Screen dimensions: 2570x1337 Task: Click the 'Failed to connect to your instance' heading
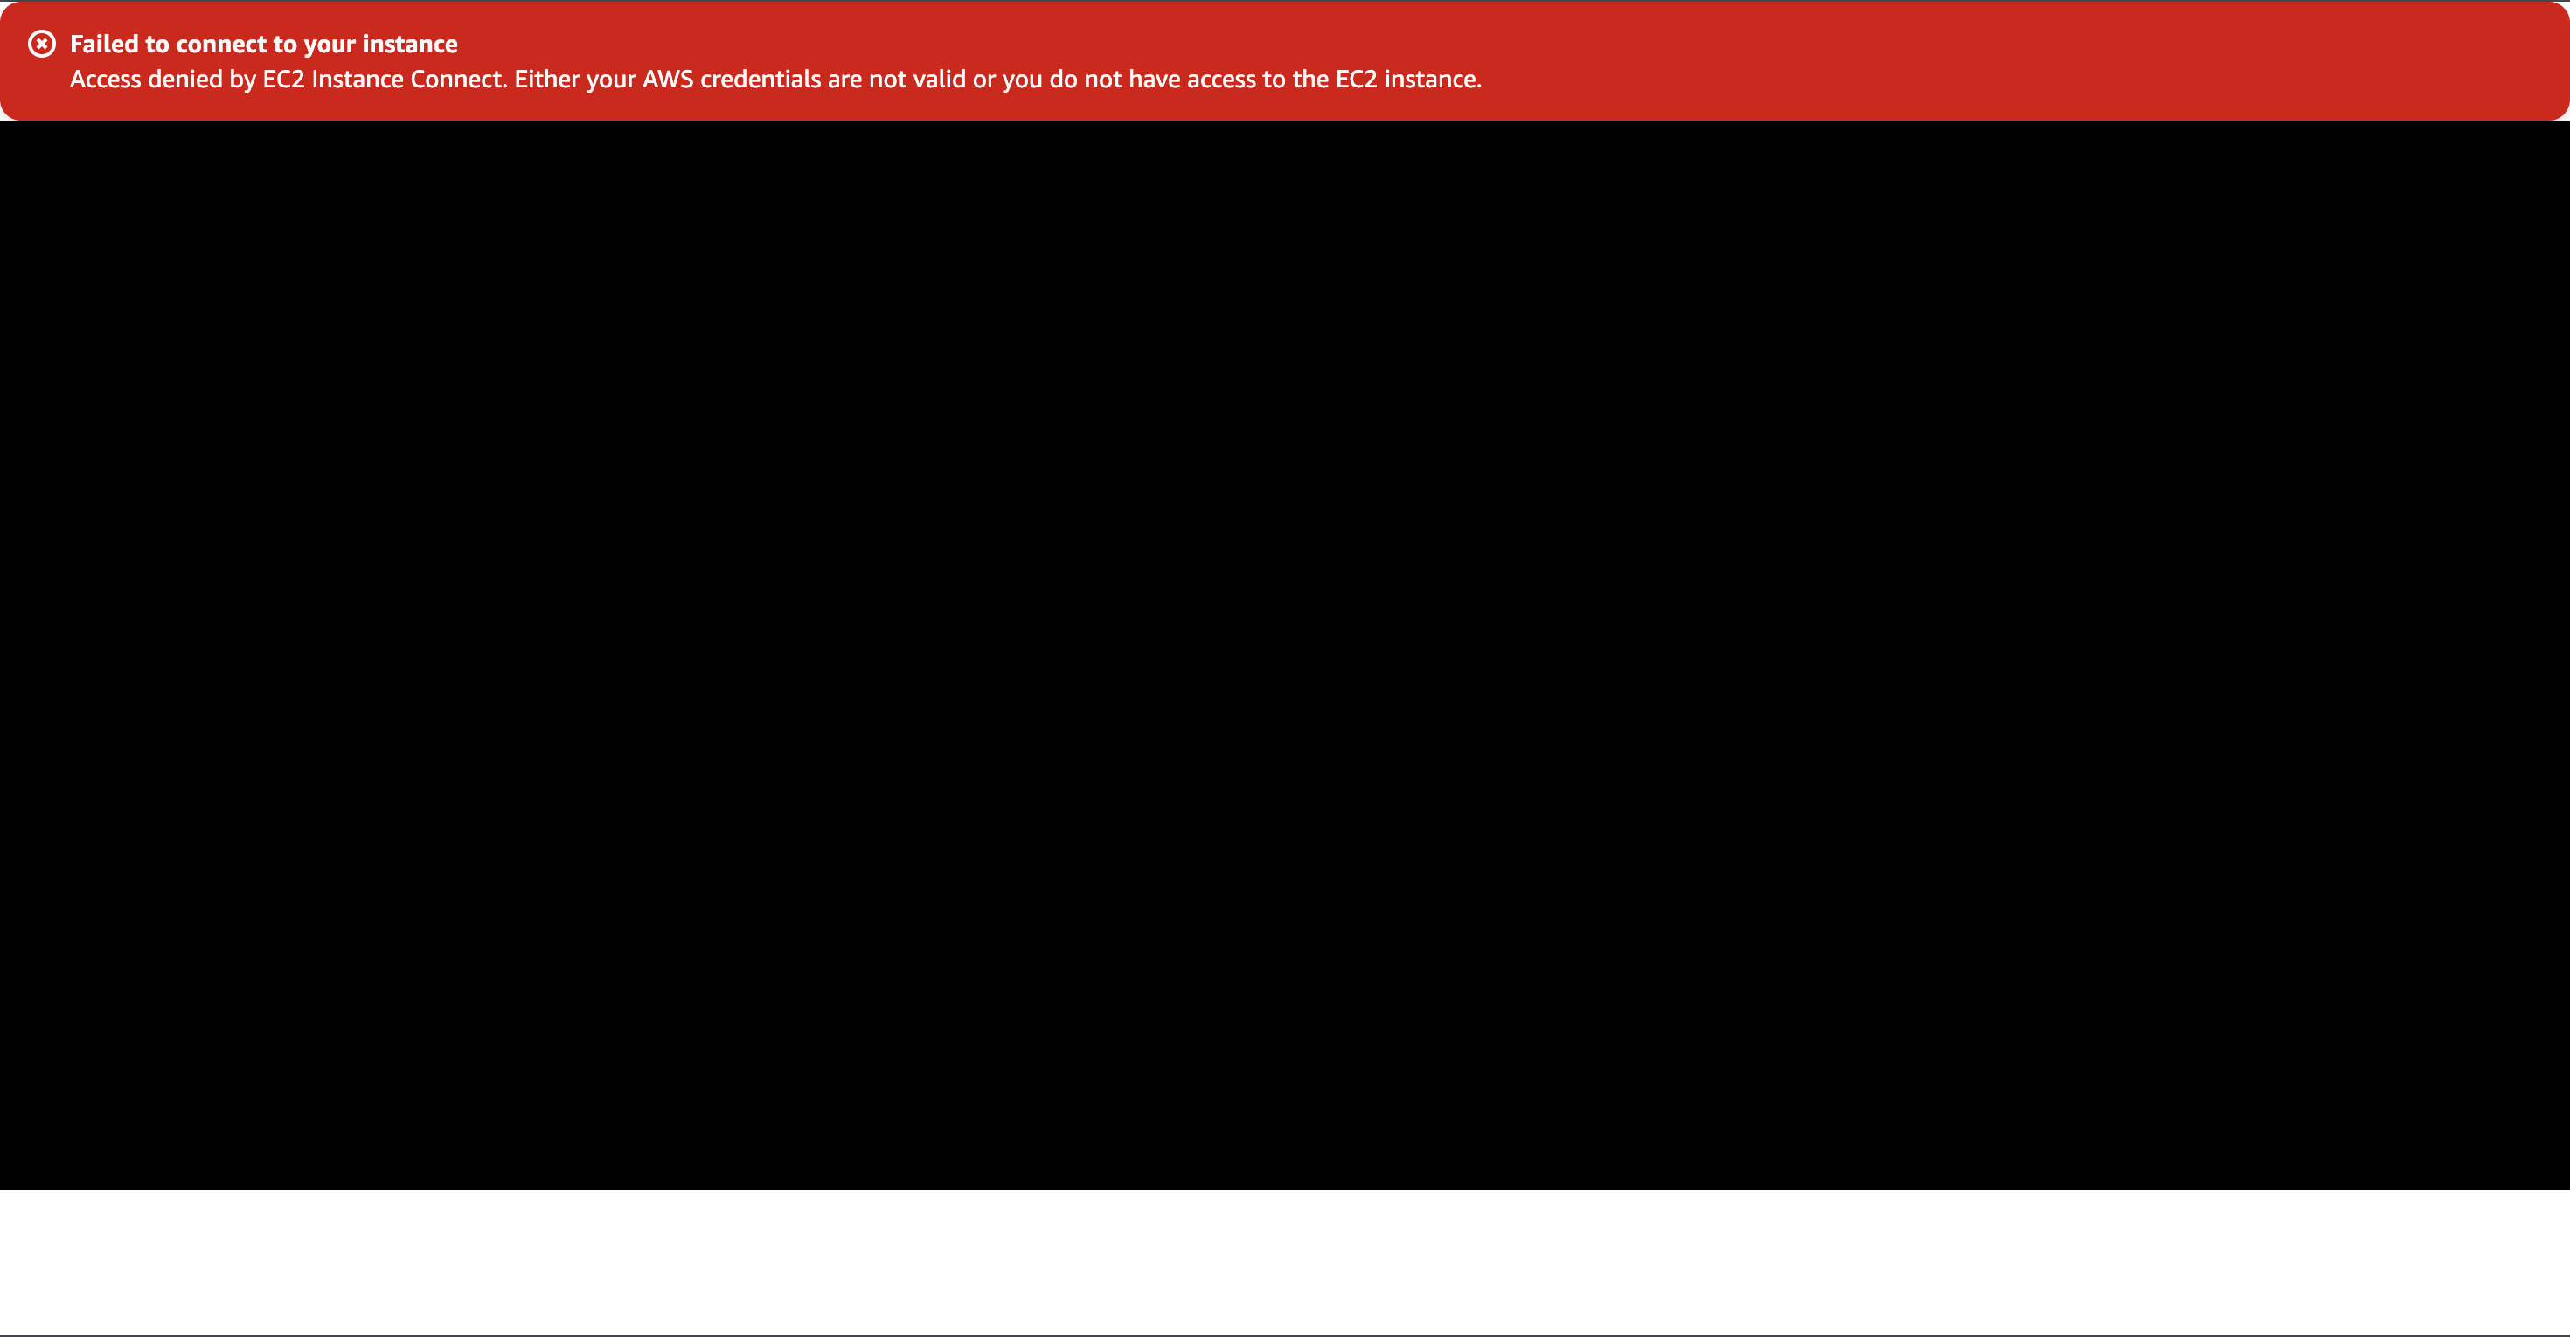coord(262,44)
